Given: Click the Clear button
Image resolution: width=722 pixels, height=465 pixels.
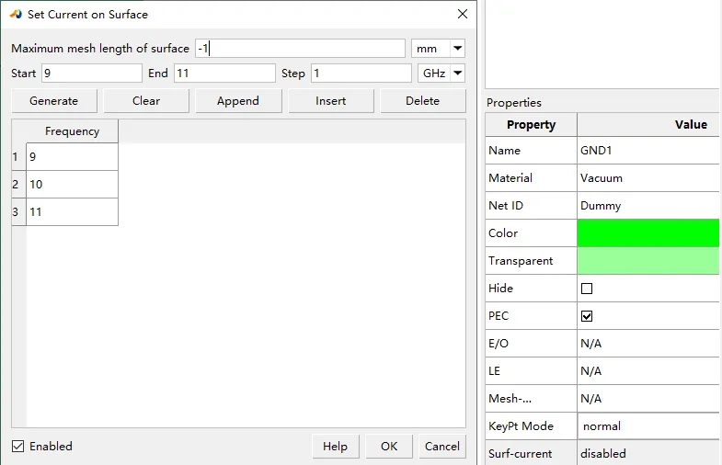Looking at the screenshot, I should pyautogui.click(x=146, y=101).
